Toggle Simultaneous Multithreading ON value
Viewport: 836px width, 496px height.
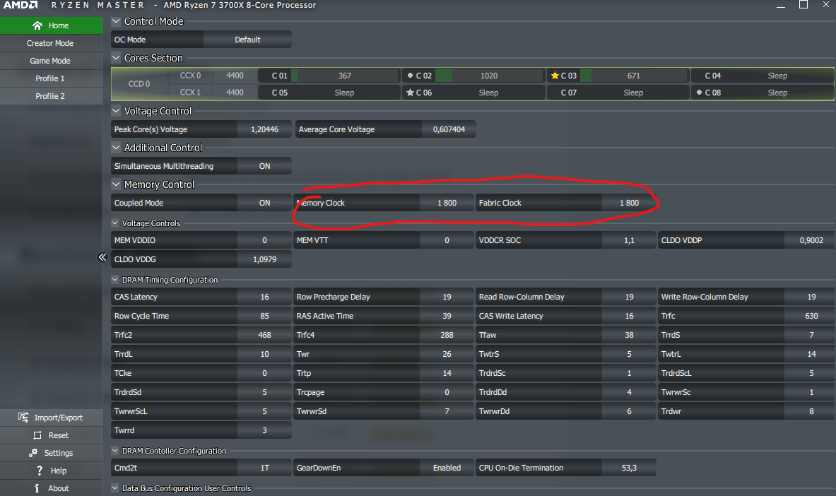coord(264,166)
